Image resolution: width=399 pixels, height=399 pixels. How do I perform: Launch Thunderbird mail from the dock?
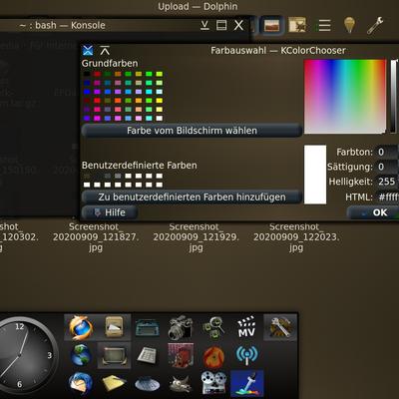pyautogui.click(x=81, y=384)
